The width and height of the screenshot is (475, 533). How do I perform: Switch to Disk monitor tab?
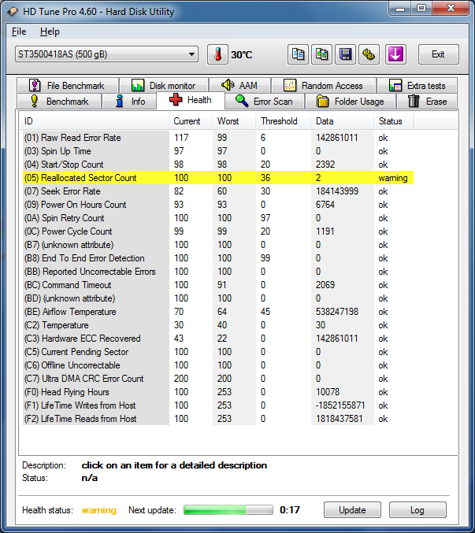(164, 85)
